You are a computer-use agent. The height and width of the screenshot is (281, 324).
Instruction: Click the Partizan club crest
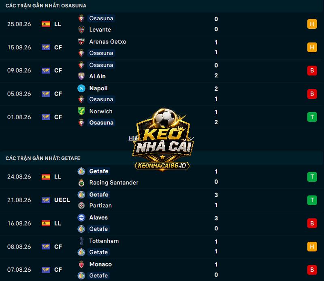pos(81,205)
